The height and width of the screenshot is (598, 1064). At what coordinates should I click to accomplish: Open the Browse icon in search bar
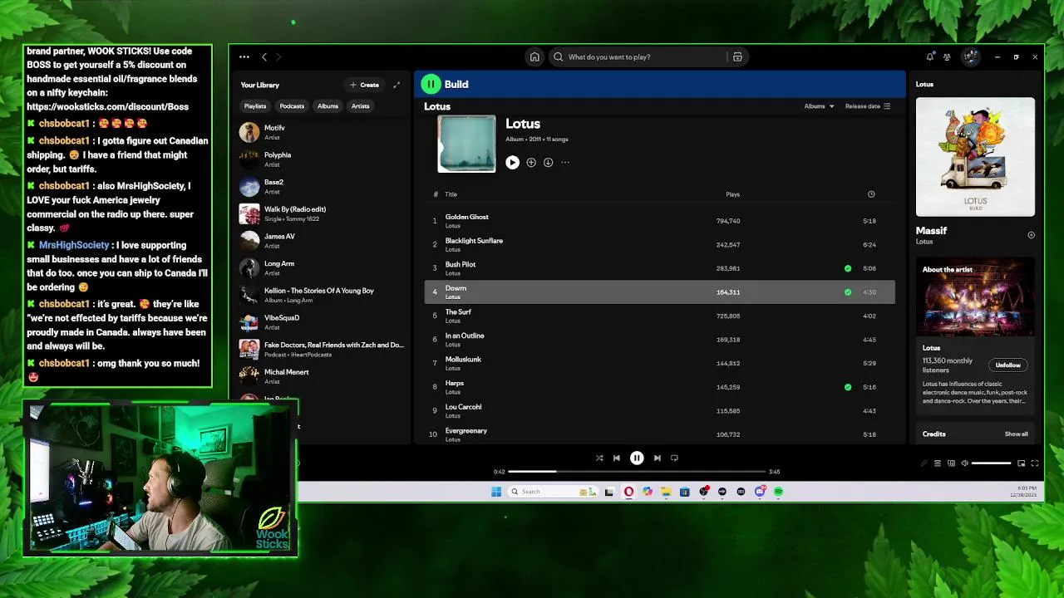tap(737, 57)
